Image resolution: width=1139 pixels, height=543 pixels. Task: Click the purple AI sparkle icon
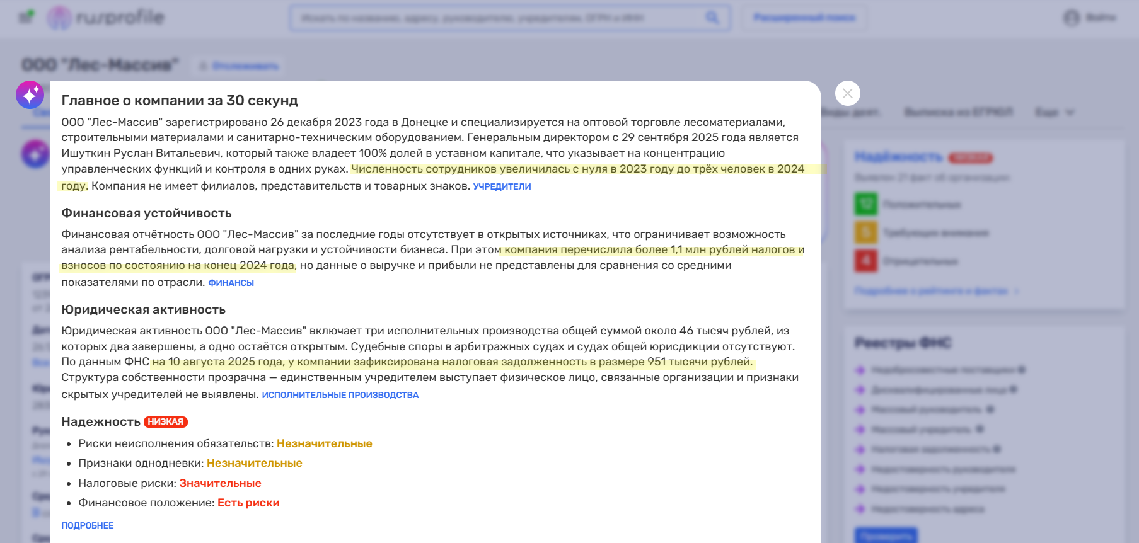pyautogui.click(x=30, y=95)
